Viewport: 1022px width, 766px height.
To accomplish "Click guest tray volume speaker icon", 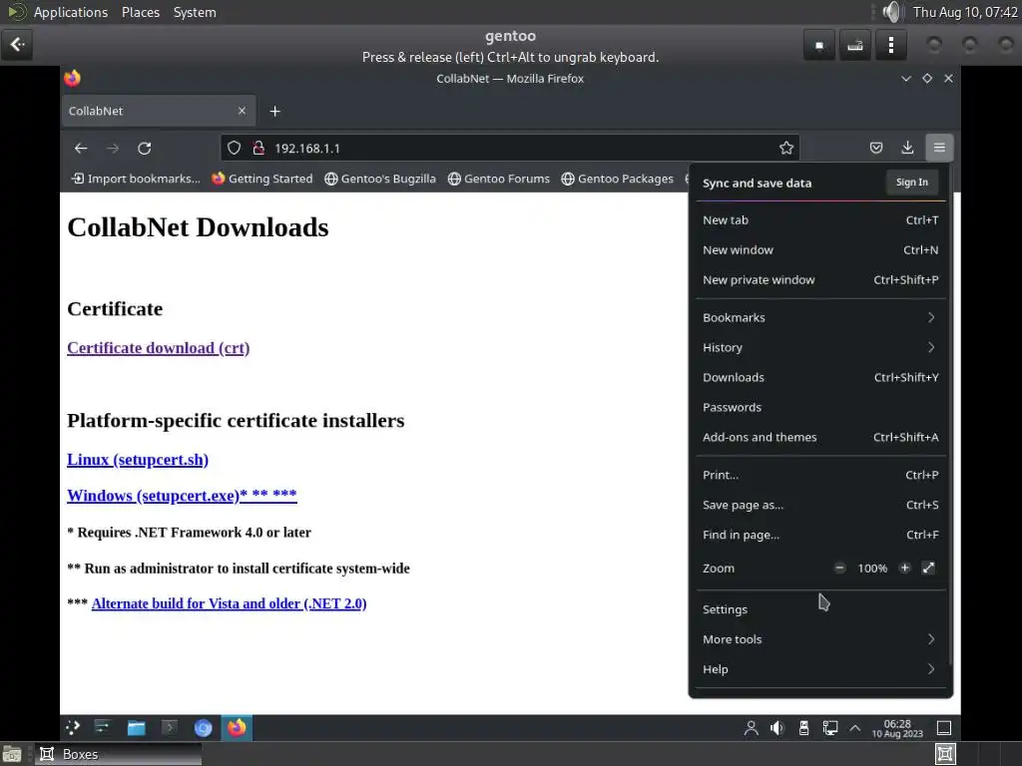I will click(x=776, y=727).
